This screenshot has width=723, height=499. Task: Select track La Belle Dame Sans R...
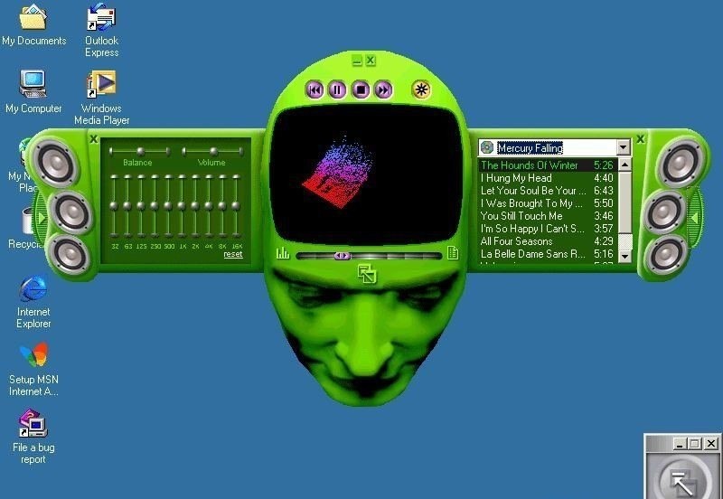click(x=548, y=254)
